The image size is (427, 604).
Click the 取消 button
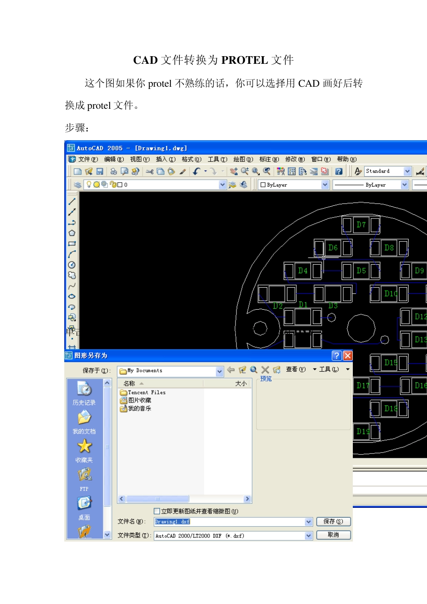(333, 535)
